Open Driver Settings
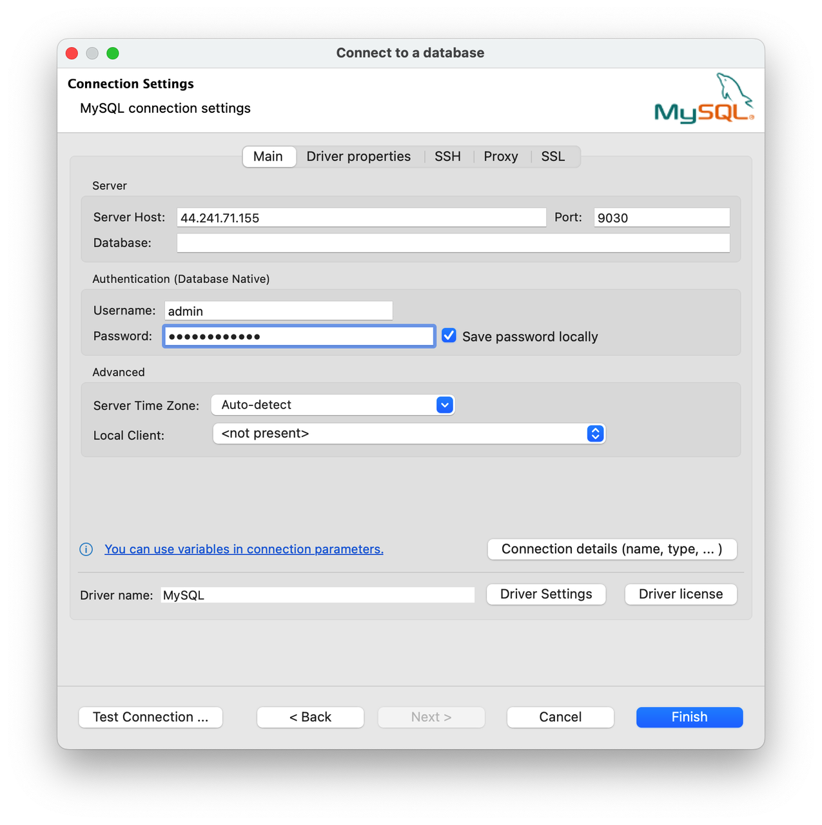The width and height of the screenshot is (822, 825). tap(546, 594)
